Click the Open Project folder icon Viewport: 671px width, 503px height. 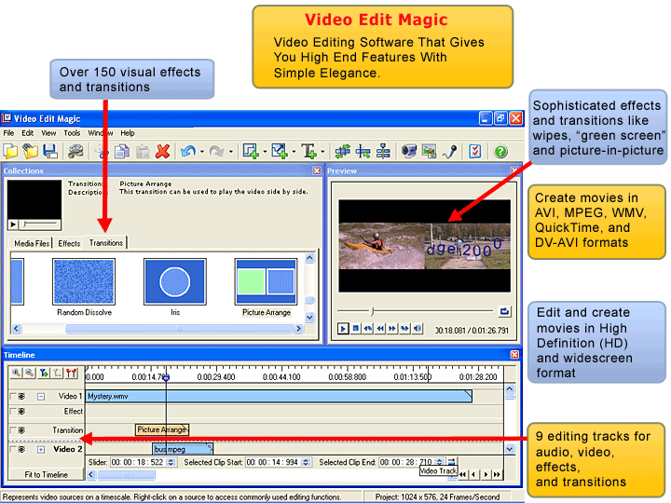[31, 151]
